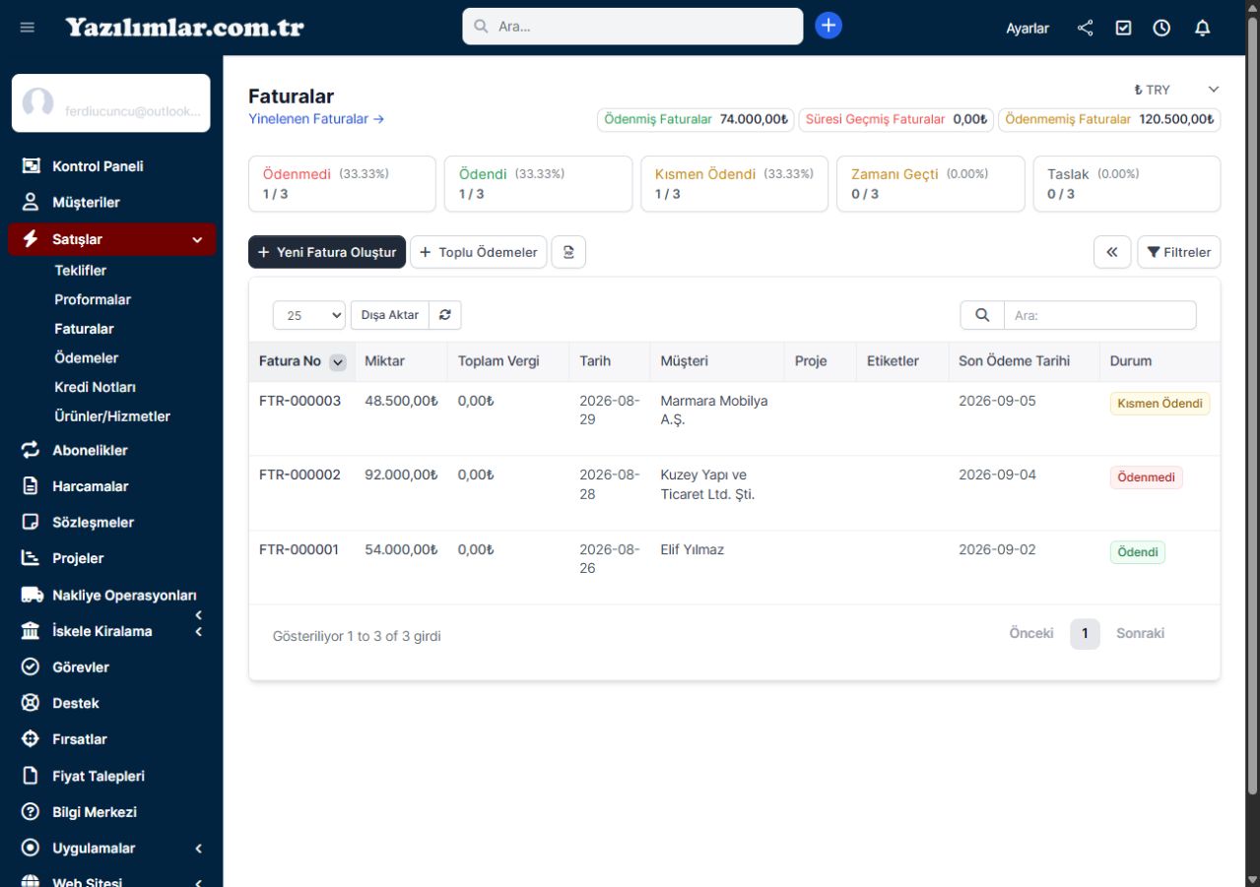Click the table Ara search input
The width and height of the screenshot is (1260, 887).
tap(1099, 315)
